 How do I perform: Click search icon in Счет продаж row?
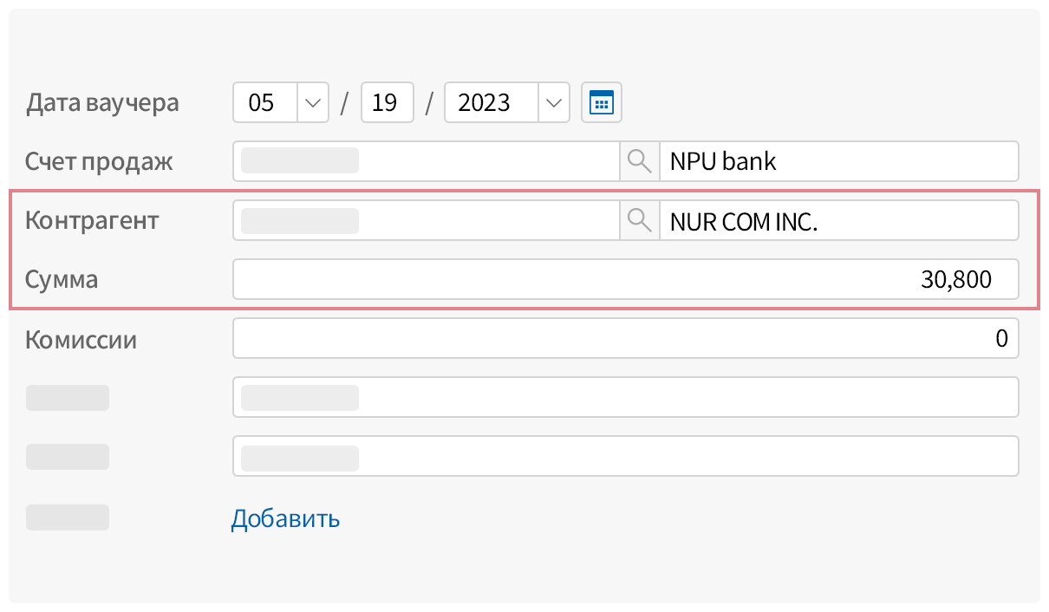click(x=639, y=162)
